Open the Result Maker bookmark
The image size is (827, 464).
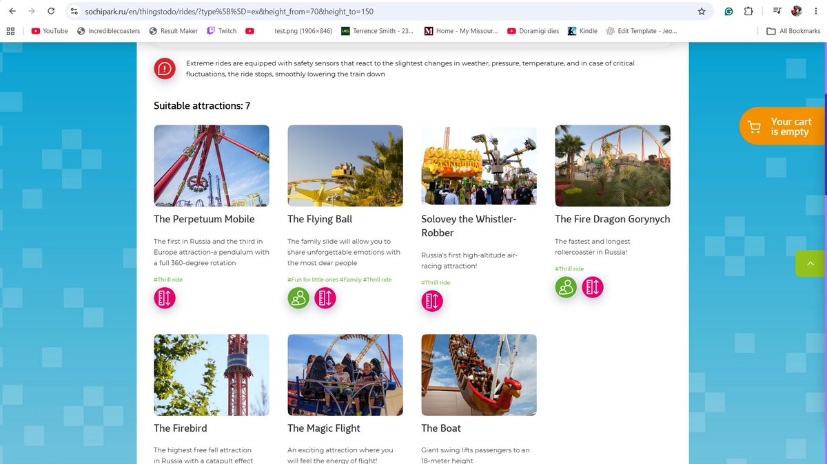tap(173, 31)
